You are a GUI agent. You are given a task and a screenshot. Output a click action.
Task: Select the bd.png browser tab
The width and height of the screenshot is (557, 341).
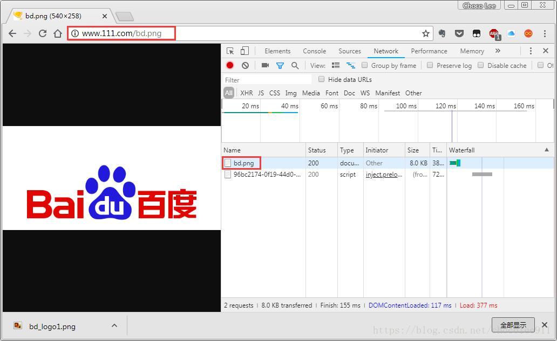pos(59,16)
